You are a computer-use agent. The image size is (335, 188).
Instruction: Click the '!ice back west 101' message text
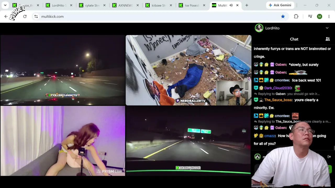[306, 80]
